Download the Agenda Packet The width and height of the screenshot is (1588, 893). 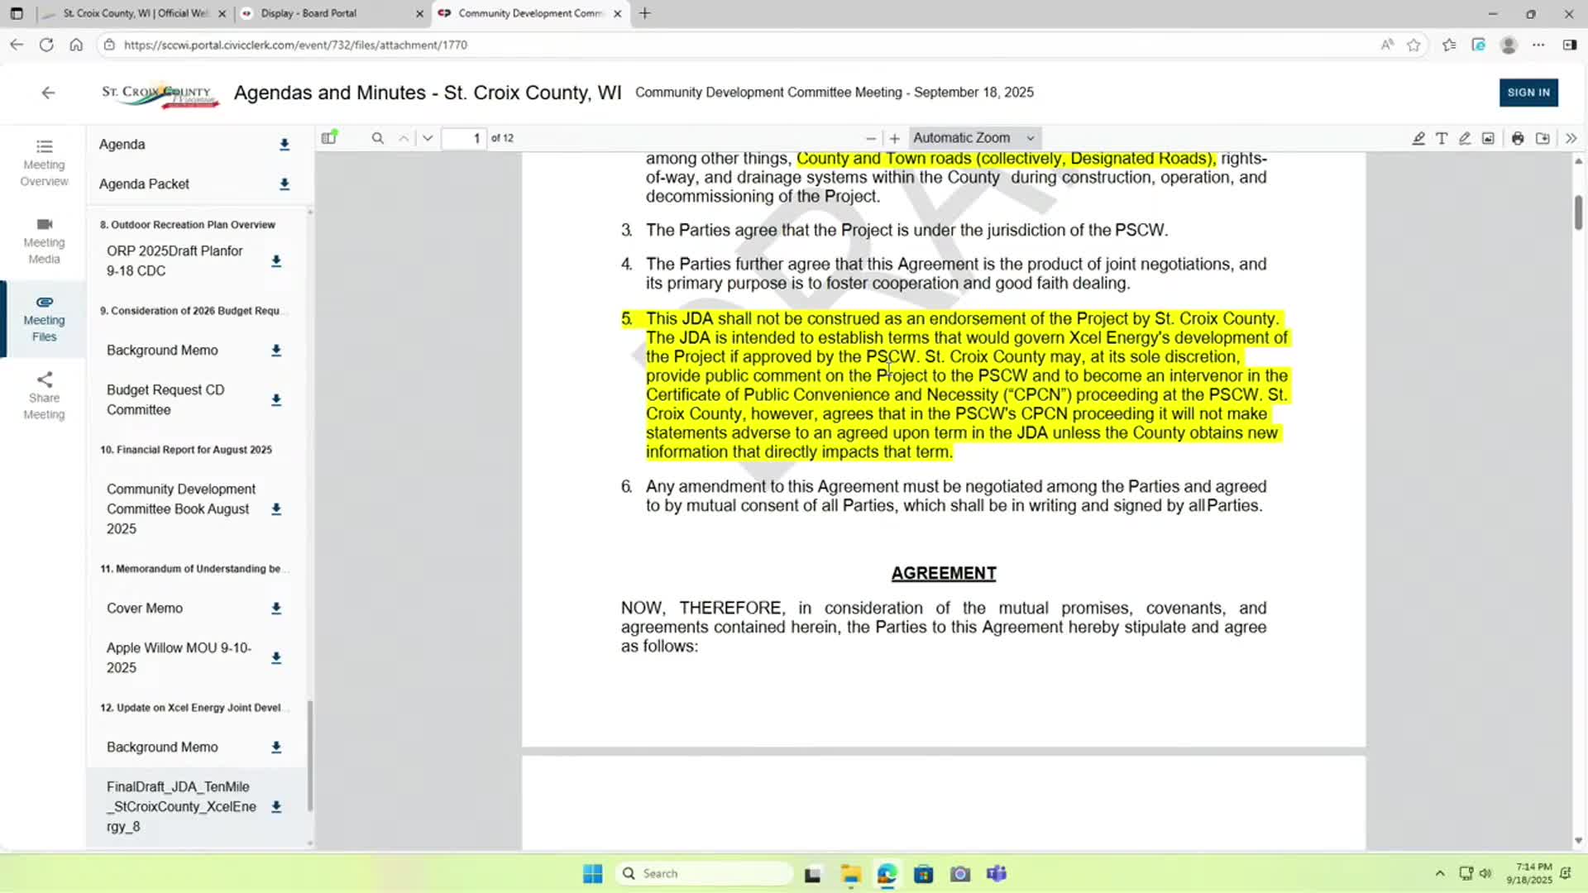(284, 184)
